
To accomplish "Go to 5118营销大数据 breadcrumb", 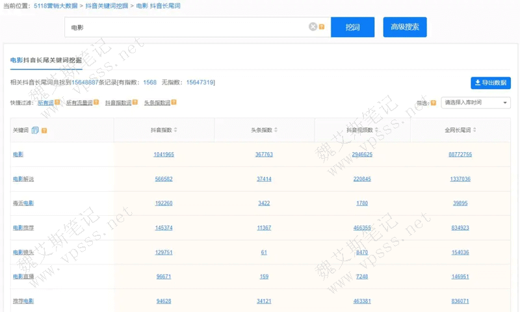I will point(56,6).
